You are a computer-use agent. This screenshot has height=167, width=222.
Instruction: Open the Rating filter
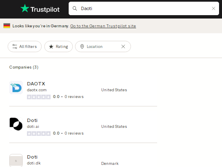click(59, 47)
